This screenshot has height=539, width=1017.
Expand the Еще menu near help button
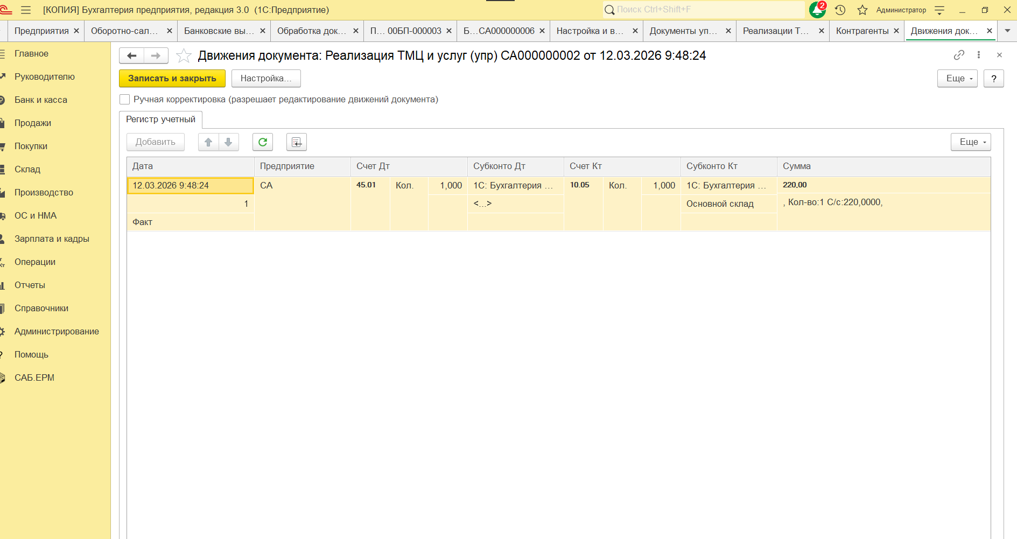tap(957, 79)
